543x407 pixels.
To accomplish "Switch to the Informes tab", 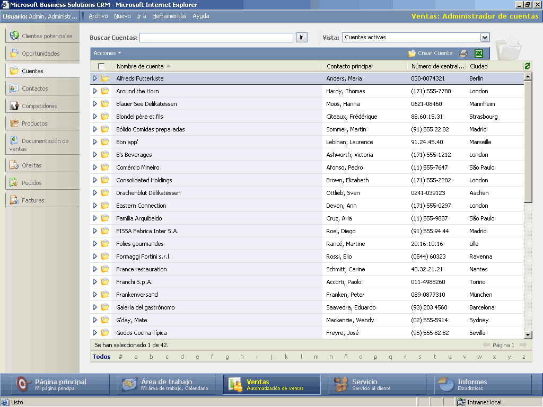I will (483, 385).
